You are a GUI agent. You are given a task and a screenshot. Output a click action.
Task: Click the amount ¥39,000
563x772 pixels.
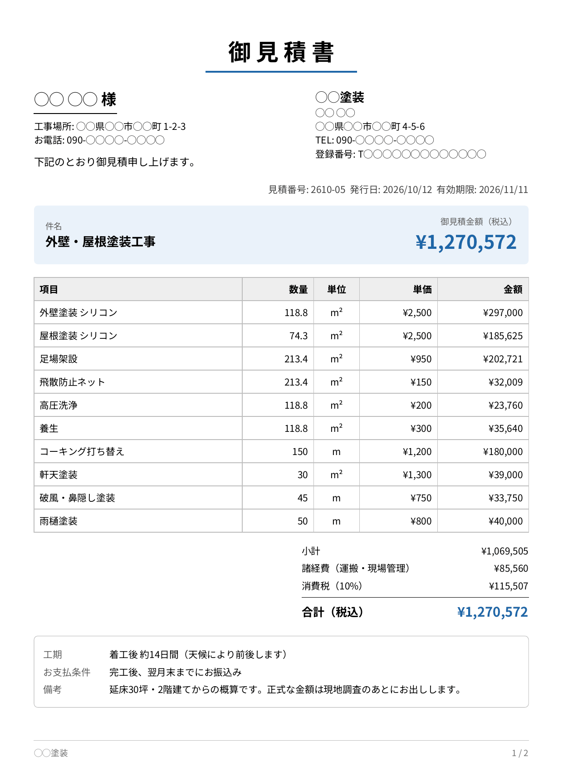pos(505,475)
